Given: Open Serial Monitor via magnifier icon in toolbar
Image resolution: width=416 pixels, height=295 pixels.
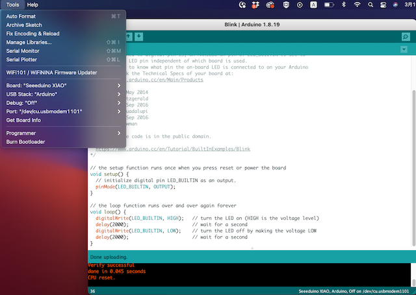Looking at the screenshot, I should tap(406, 37).
